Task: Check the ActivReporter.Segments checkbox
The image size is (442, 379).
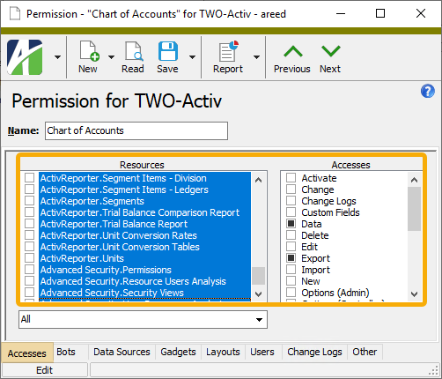Action: click(29, 201)
